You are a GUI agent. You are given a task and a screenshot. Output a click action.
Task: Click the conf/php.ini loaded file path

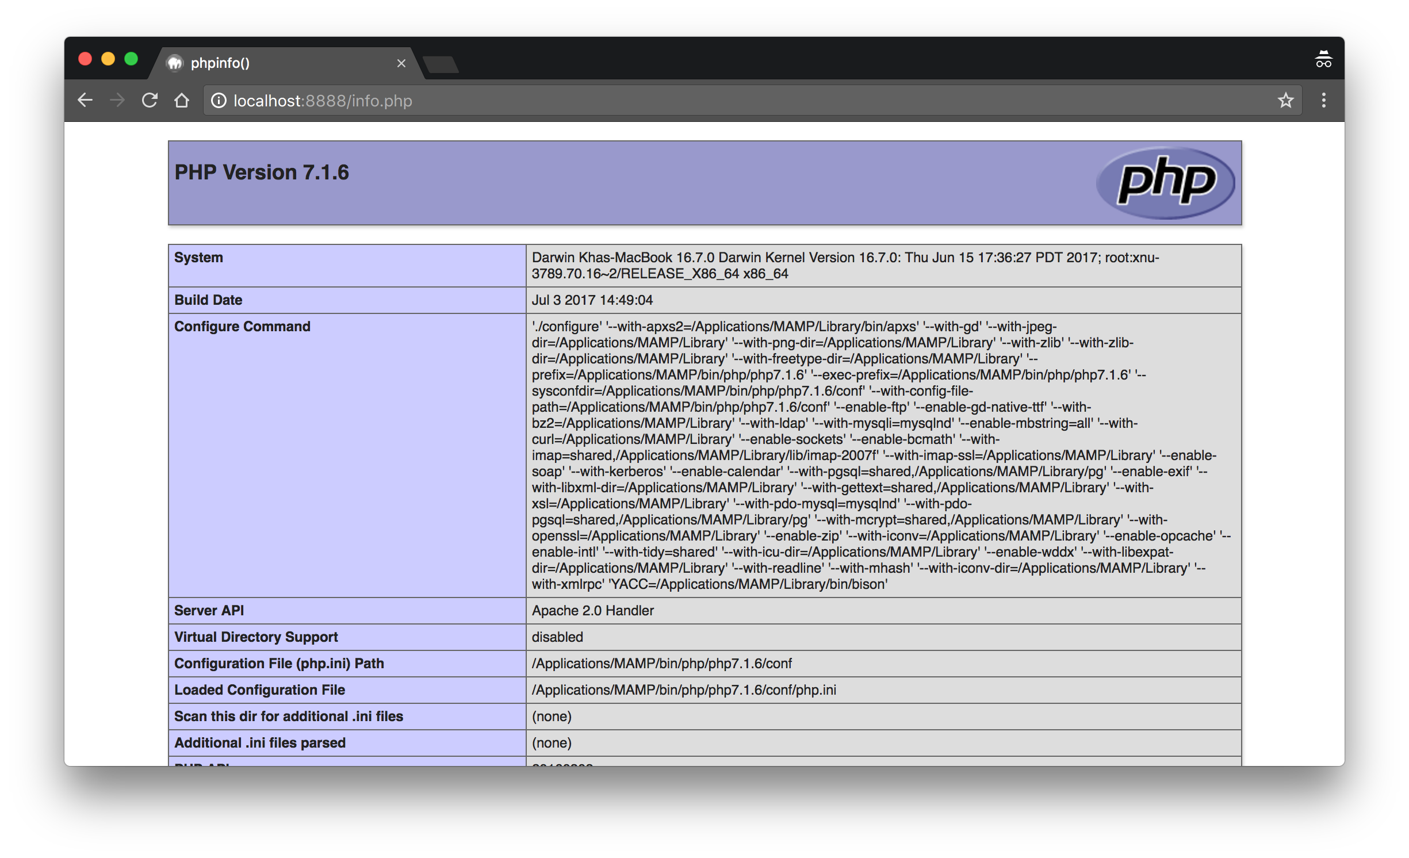[x=684, y=690]
